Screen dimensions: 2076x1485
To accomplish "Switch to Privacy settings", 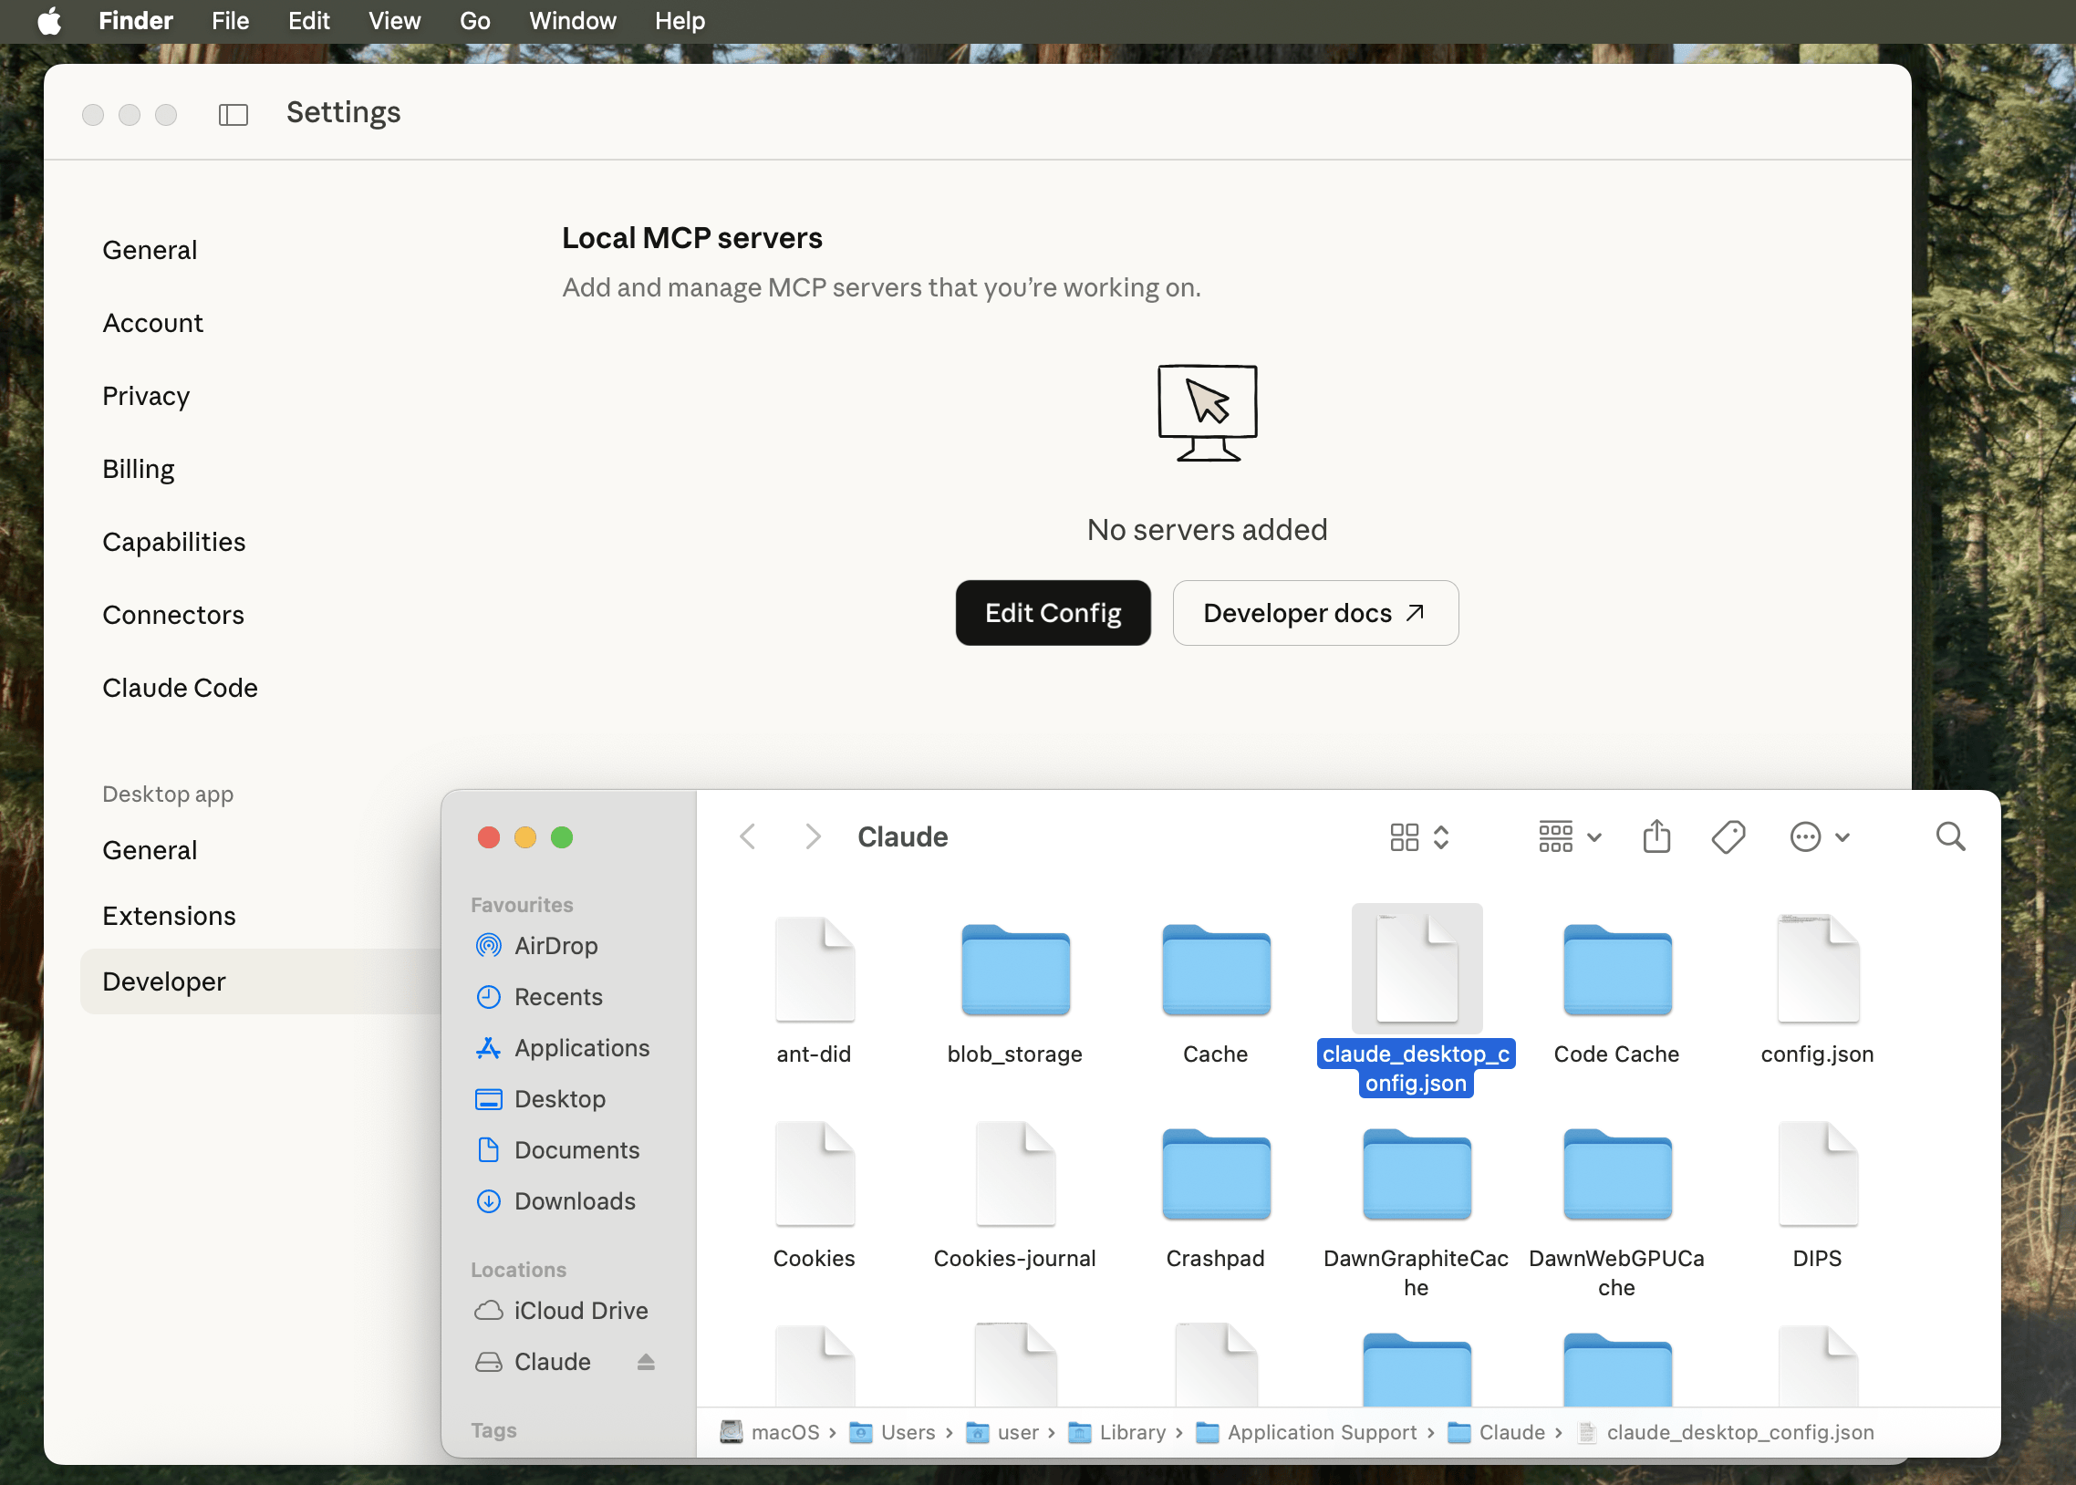I will pyautogui.click(x=145, y=395).
